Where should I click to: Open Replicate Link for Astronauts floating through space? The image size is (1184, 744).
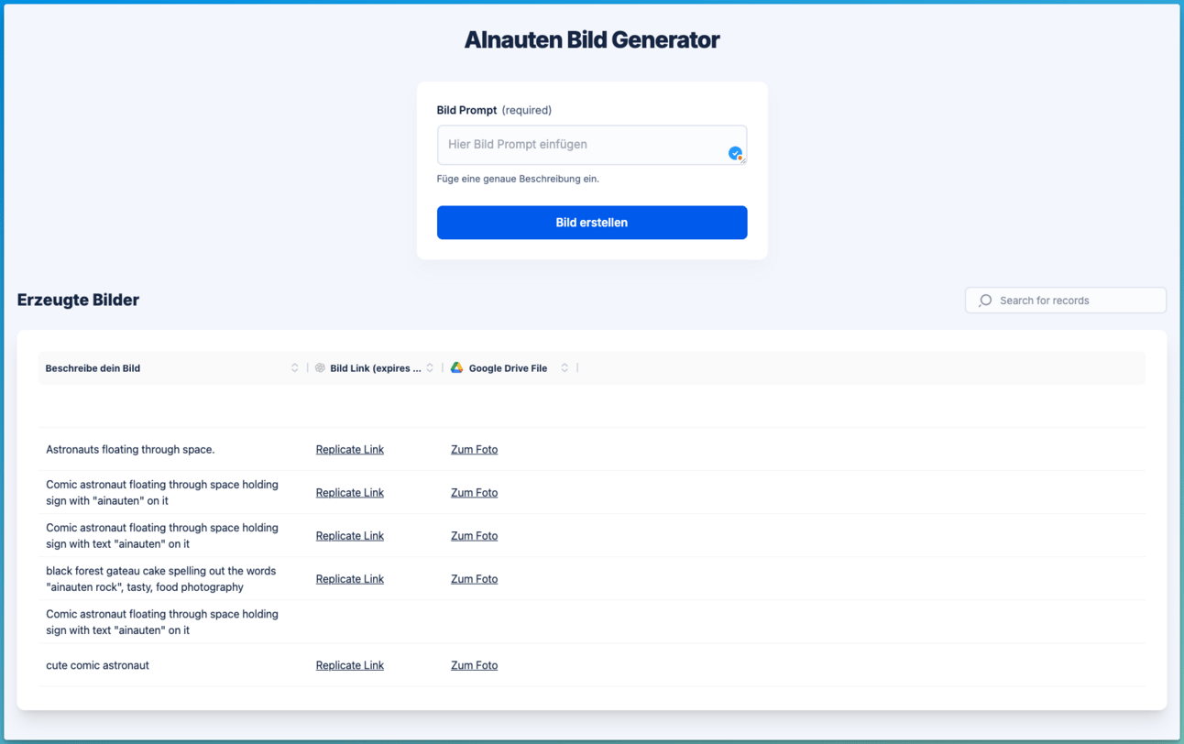pyautogui.click(x=350, y=449)
